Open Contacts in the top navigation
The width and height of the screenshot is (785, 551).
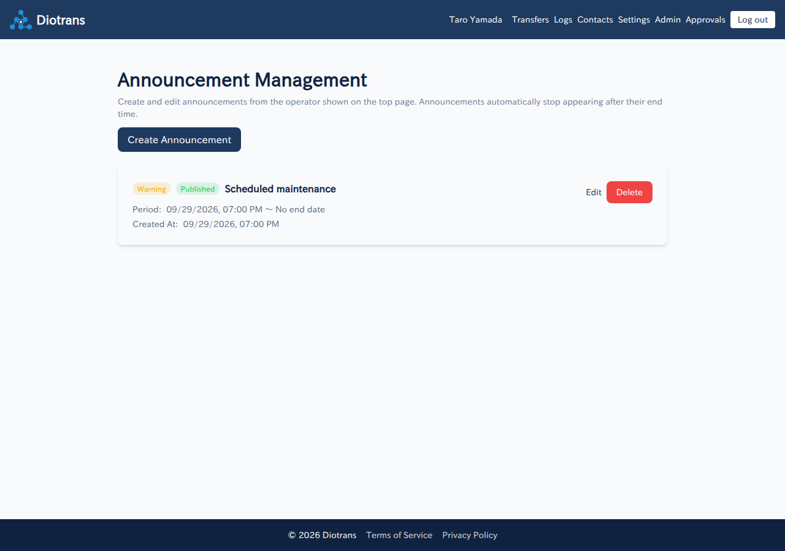tap(595, 20)
